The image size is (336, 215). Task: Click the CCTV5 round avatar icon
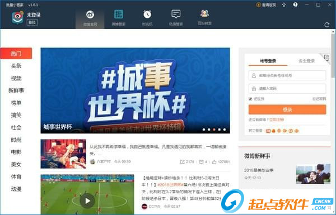point(144,207)
